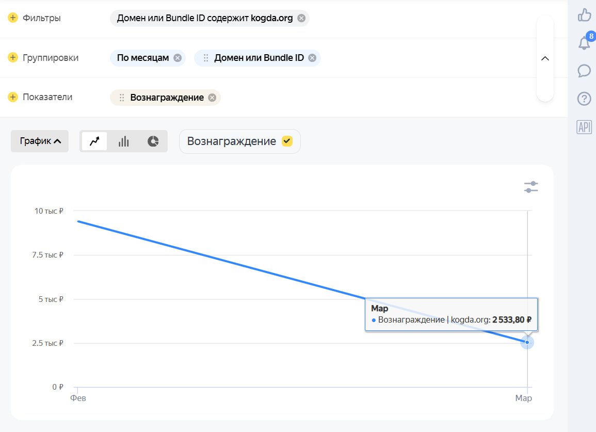Click the thumbs-up feedback icon
The image size is (596, 432).
pyautogui.click(x=584, y=15)
